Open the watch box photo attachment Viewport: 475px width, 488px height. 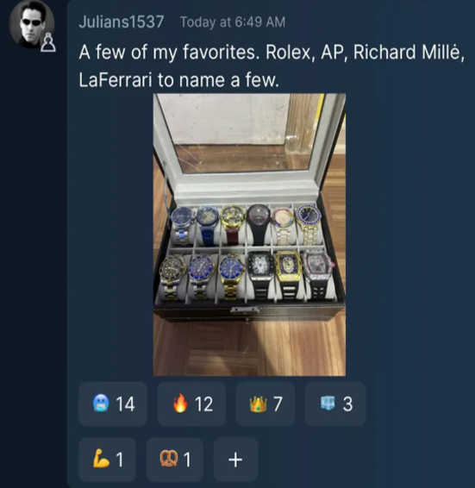coord(249,235)
